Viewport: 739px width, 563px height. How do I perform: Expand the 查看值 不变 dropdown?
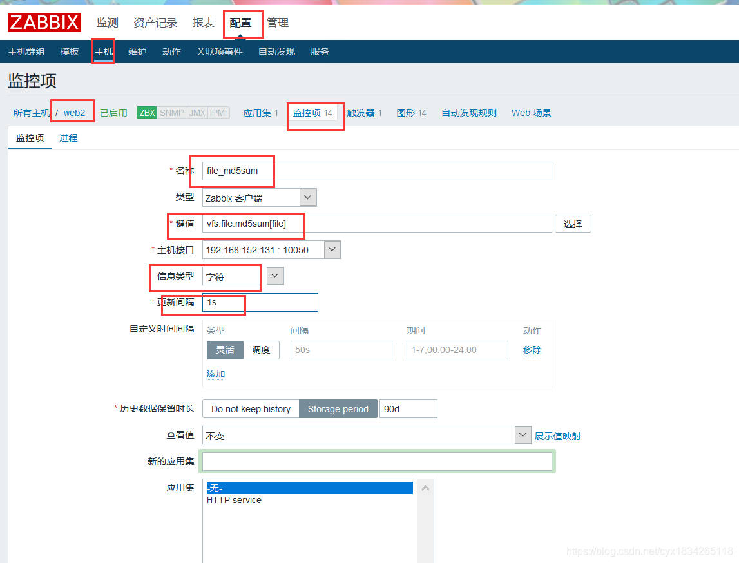pos(367,435)
